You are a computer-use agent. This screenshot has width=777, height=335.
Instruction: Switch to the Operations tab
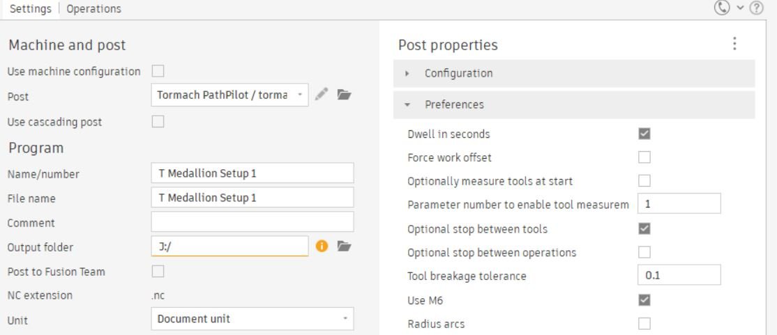[x=93, y=9]
